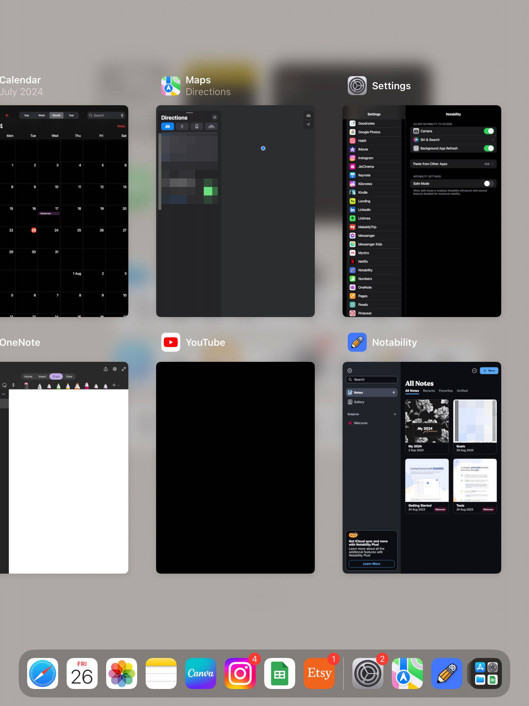The image size is (529, 706).
Task: Tap the YouTube app icon
Action: (x=171, y=342)
